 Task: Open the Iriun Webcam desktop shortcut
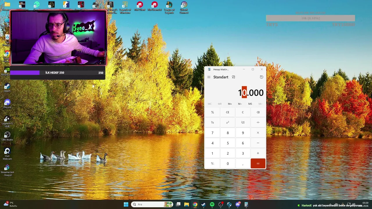coord(7,154)
